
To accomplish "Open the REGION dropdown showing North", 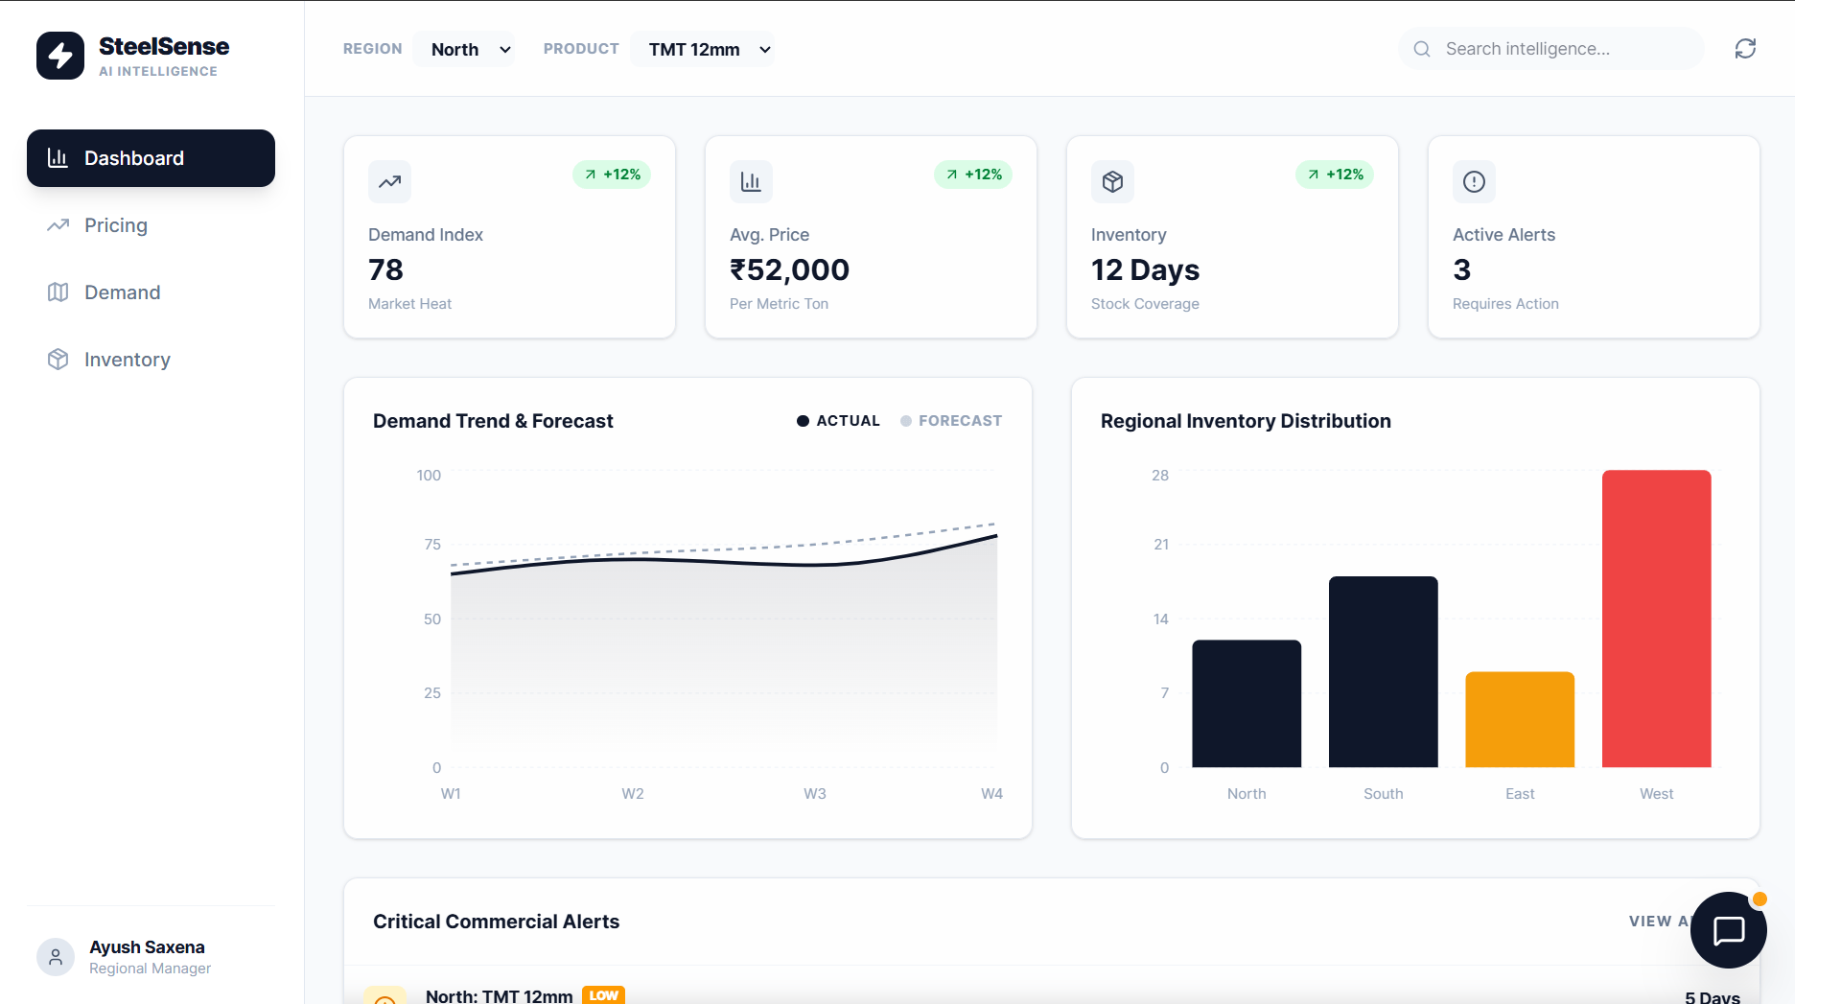I will (x=467, y=49).
